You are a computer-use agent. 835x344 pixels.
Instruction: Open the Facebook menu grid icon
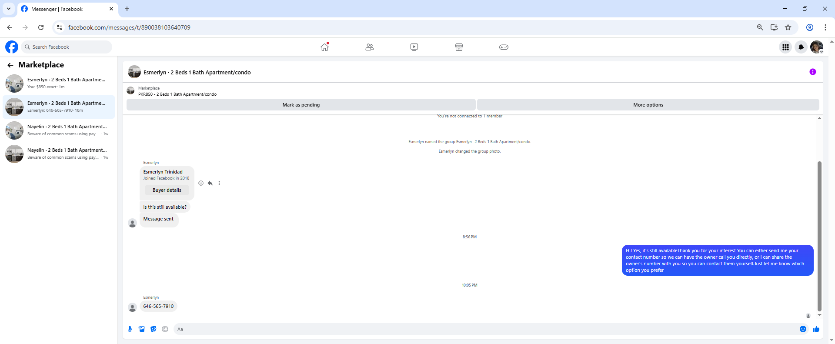tap(785, 47)
